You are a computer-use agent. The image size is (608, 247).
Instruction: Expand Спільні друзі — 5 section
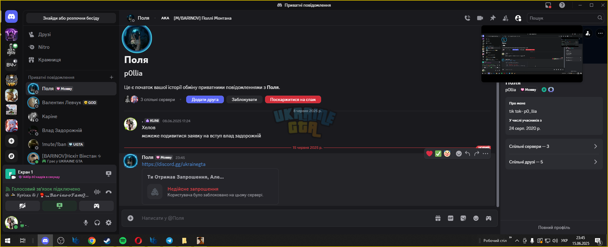pos(554,162)
